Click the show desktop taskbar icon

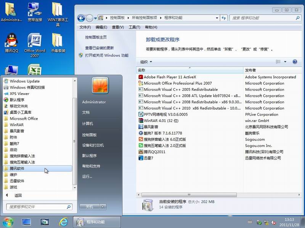point(26,222)
